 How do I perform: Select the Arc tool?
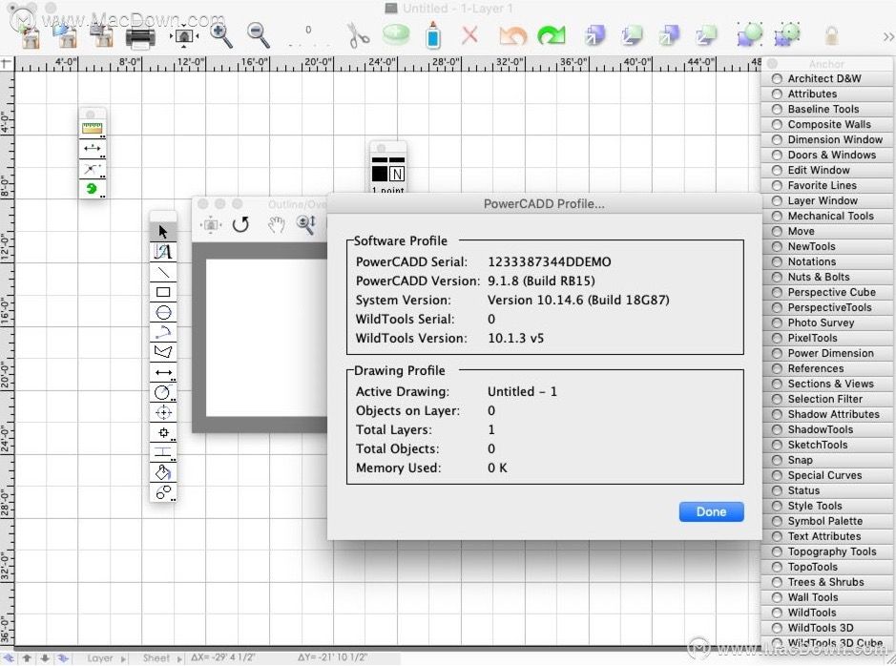[x=163, y=332]
